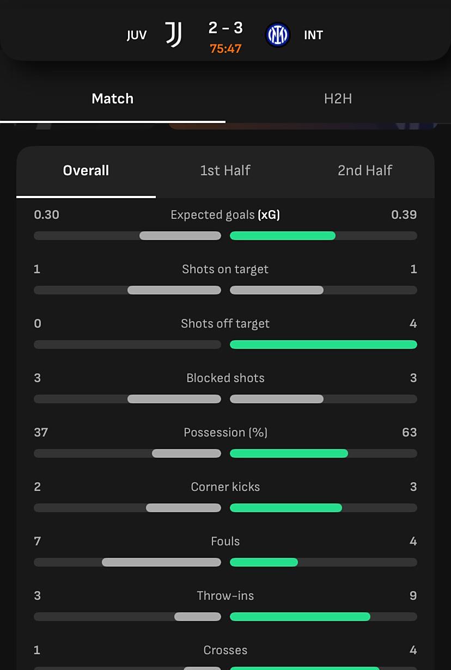Click Inter's green shots off target bar

point(324,345)
